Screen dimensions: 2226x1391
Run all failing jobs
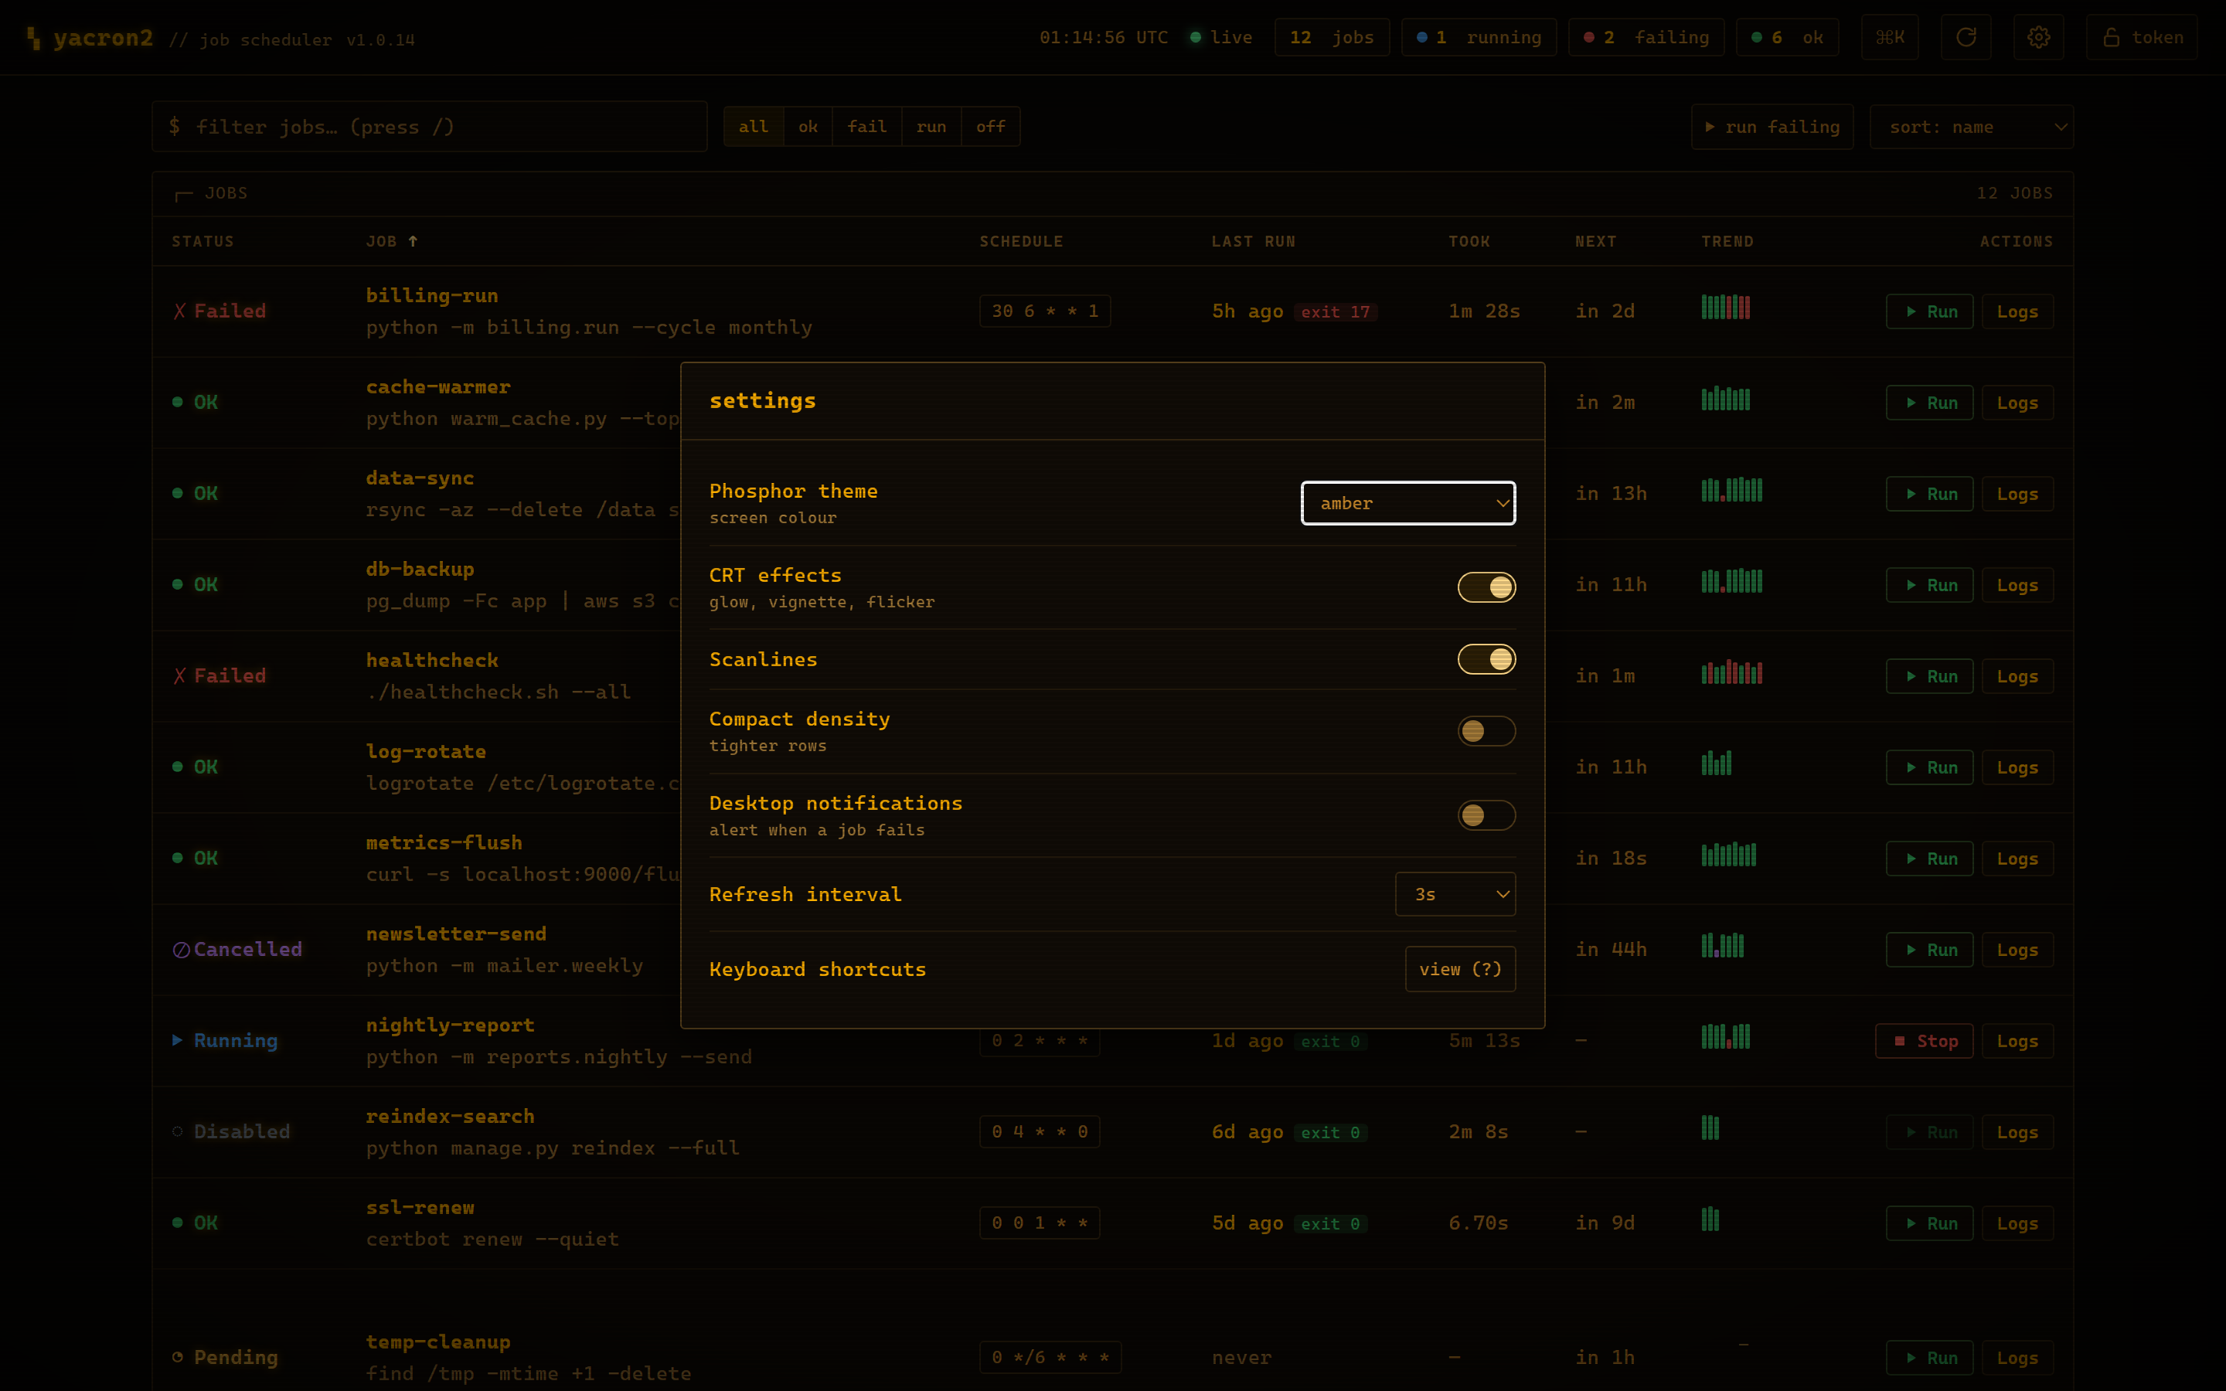[x=1772, y=127]
